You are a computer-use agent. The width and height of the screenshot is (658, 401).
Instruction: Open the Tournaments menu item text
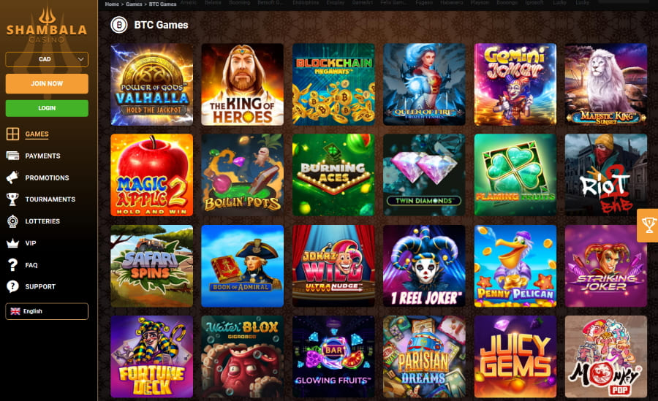50,199
